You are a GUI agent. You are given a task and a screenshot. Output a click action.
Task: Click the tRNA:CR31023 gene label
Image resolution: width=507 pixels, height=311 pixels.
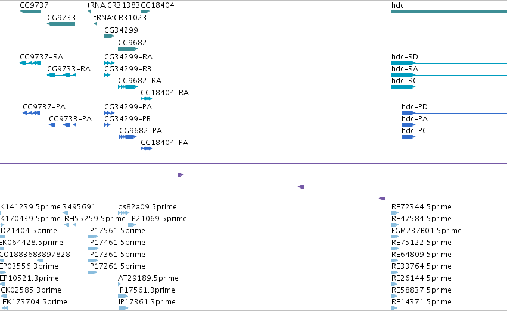tap(120, 18)
